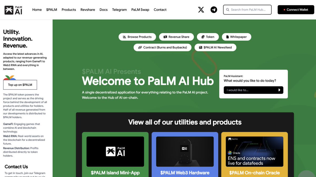Open Contract (Burns and Buybacks) button
The image size is (316, 177).
point(162,47)
